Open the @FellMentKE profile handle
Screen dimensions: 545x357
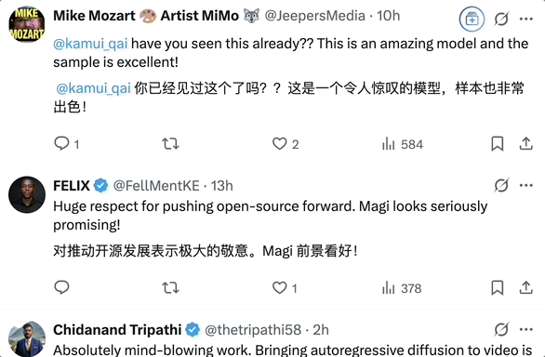pyautogui.click(x=156, y=186)
